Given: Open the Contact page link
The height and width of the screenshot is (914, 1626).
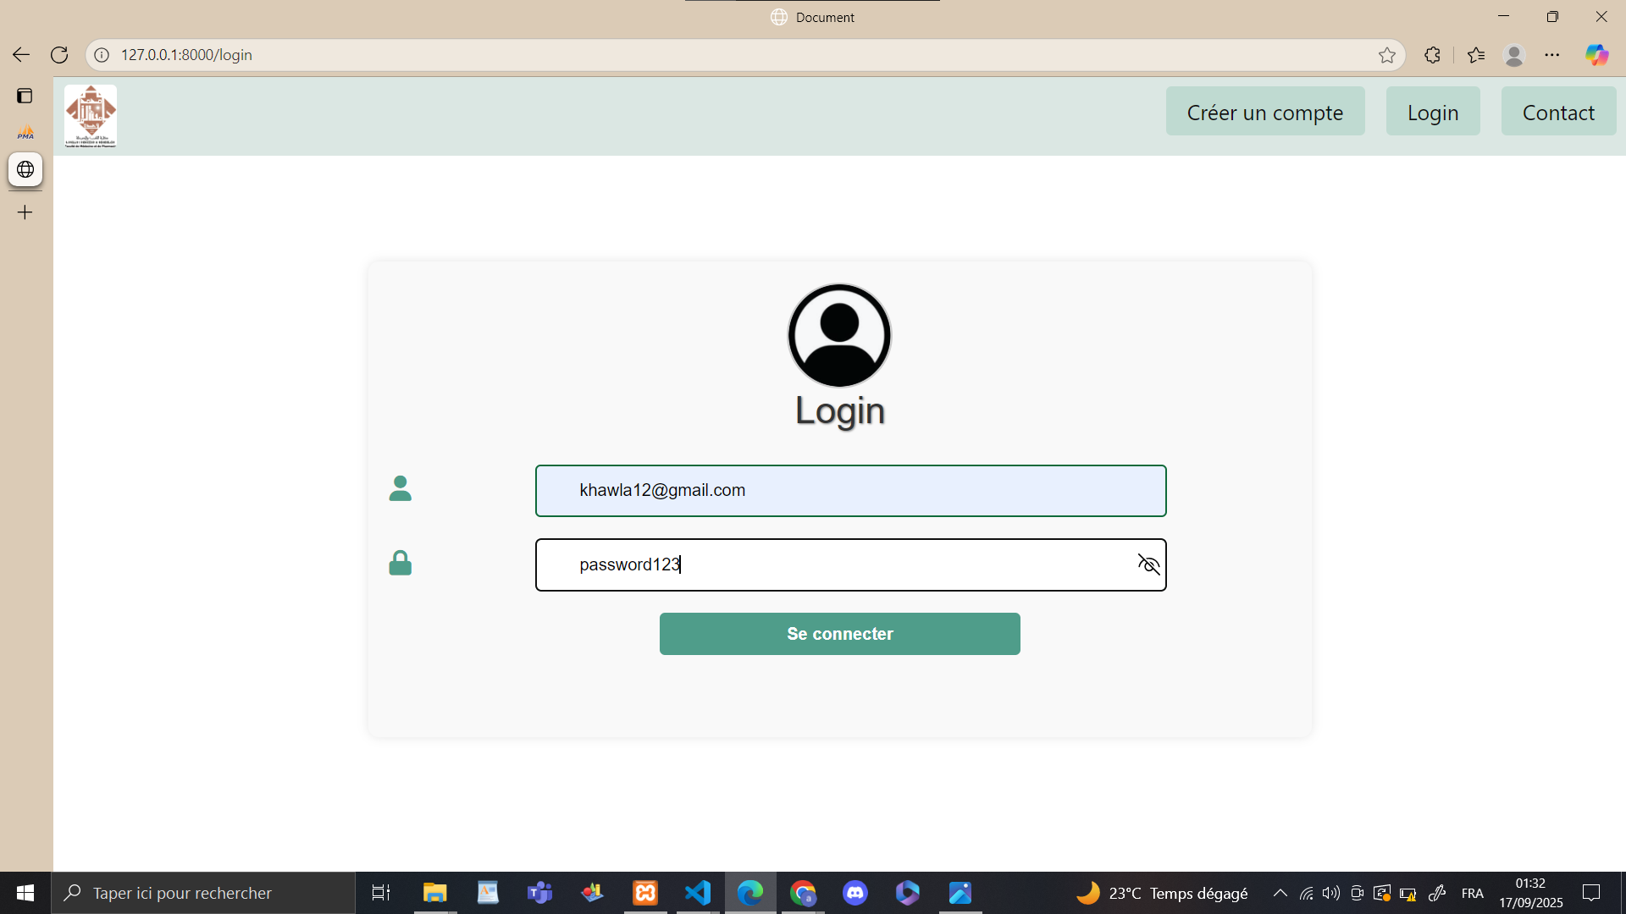Looking at the screenshot, I should coord(1558,112).
